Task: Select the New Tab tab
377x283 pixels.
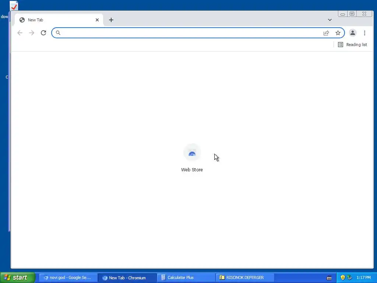Action: coord(59,20)
